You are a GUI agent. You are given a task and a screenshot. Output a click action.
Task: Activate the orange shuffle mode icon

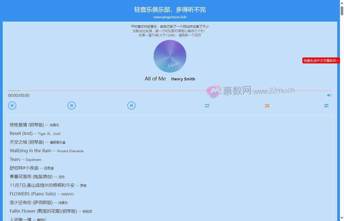coord(267,106)
